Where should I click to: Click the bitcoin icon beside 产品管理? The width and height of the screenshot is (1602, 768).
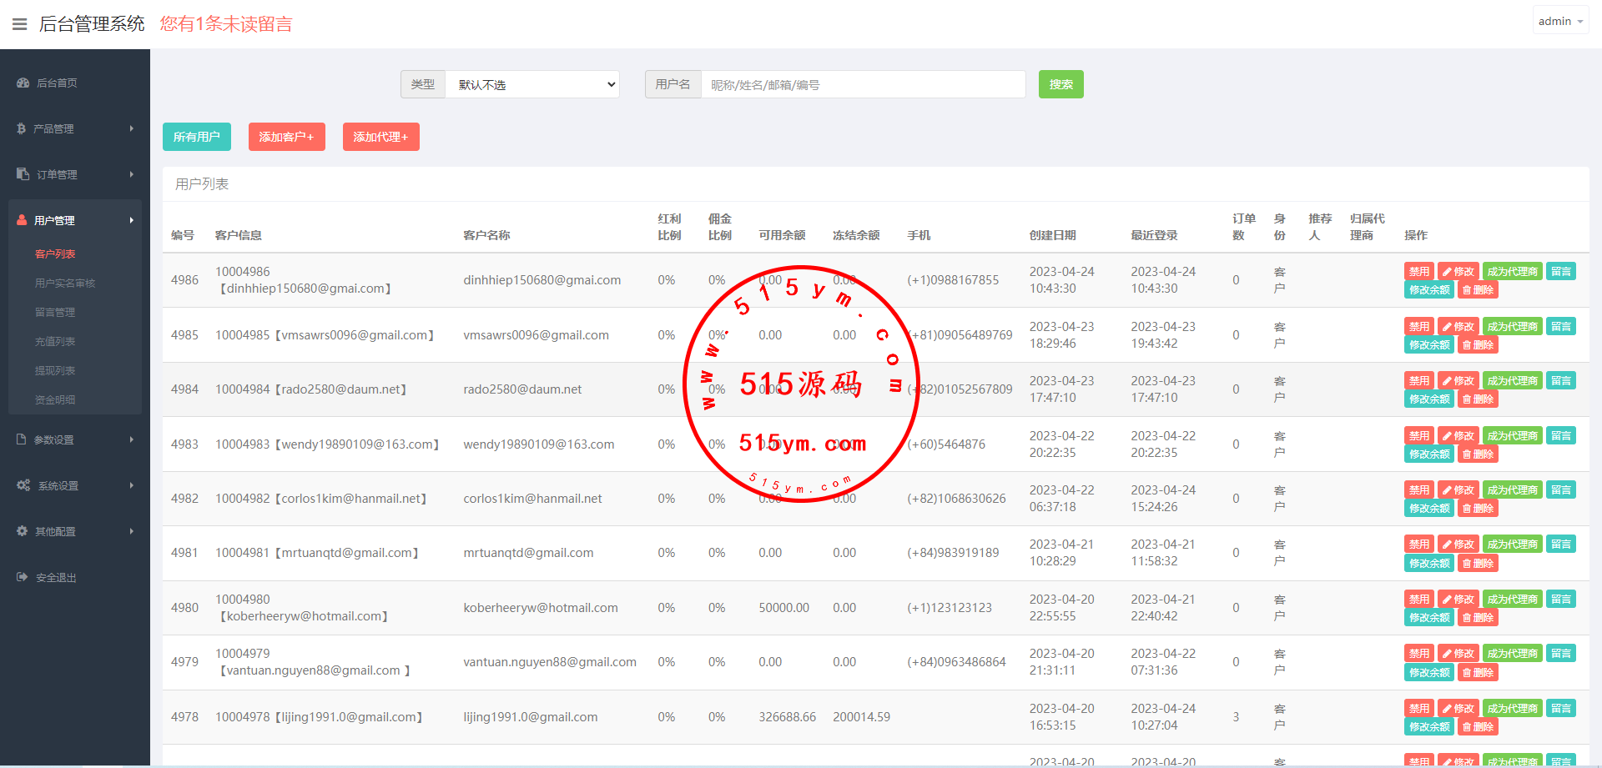tap(22, 128)
